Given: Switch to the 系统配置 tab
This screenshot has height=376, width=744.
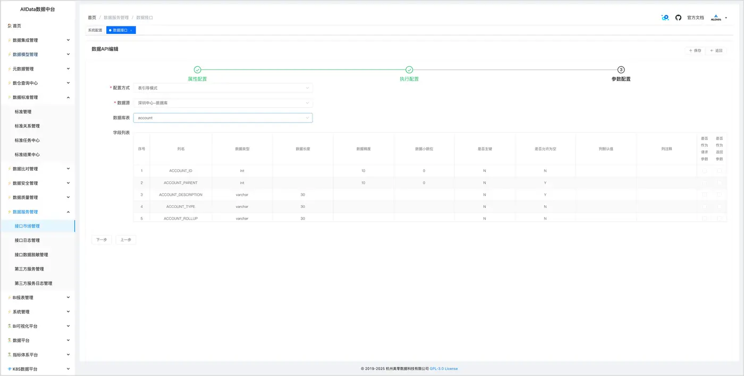Looking at the screenshot, I should [95, 30].
